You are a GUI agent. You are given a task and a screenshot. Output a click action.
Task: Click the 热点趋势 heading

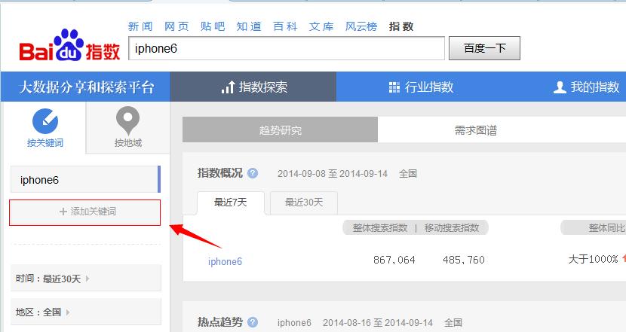[220, 322]
